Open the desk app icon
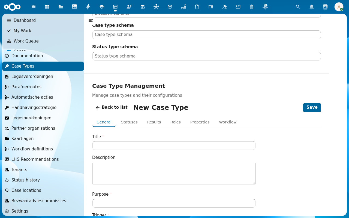The width and height of the screenshot is (349, 218). [x=211, y=7]
